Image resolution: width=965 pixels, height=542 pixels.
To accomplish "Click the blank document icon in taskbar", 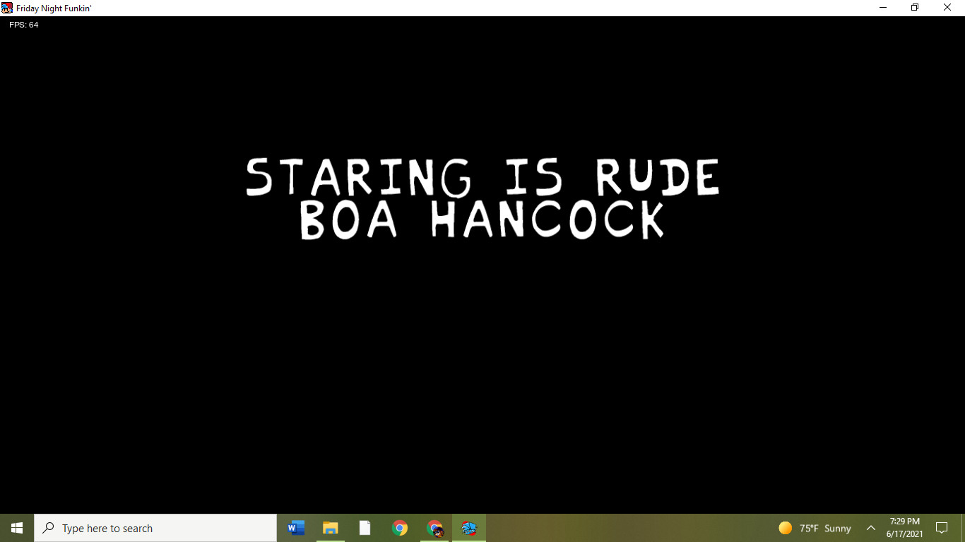I will click(365, 528).
